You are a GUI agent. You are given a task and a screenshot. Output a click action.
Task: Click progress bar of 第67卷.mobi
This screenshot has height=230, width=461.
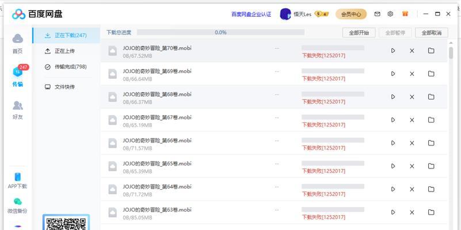point(333,117)
